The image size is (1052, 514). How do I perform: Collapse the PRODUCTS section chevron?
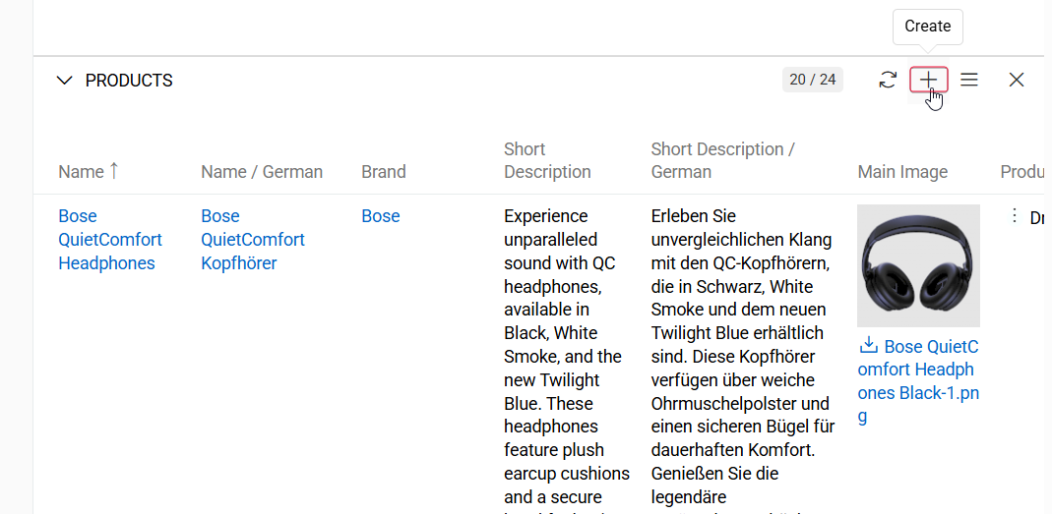pyautogui.click(x=65, y=81)
